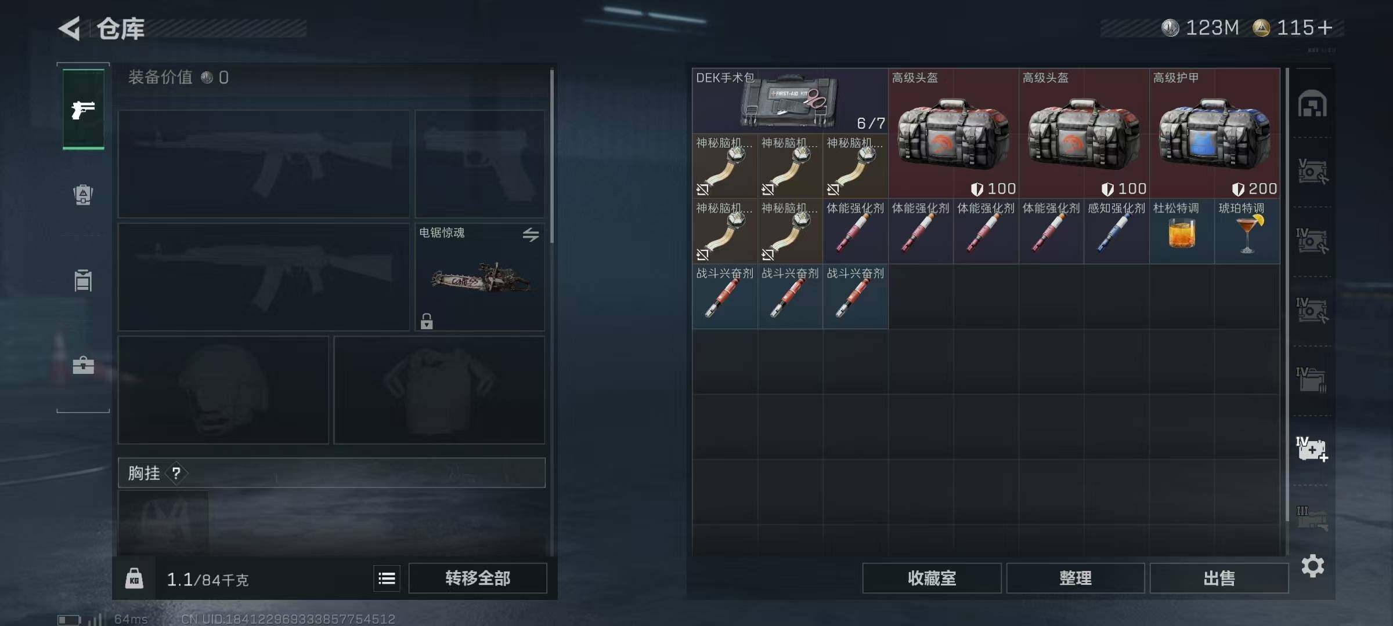Click the 出售 sell button
This screenshot has height=626, width=1393.
(x=1219, y=578)
